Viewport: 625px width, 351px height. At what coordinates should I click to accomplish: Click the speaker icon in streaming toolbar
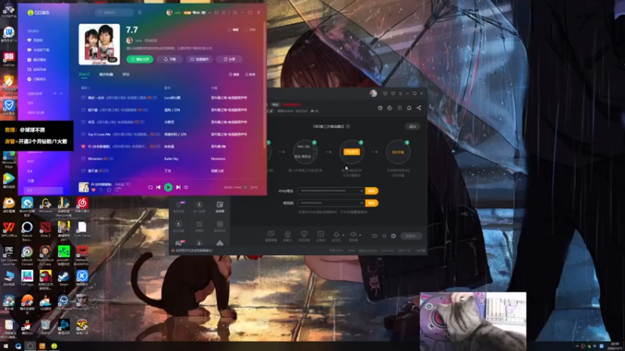click(353, 236)
